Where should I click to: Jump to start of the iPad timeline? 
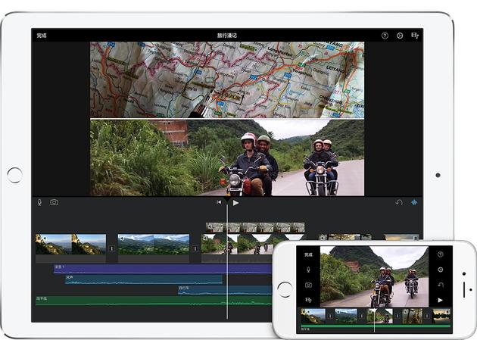[x=219, y=202]
